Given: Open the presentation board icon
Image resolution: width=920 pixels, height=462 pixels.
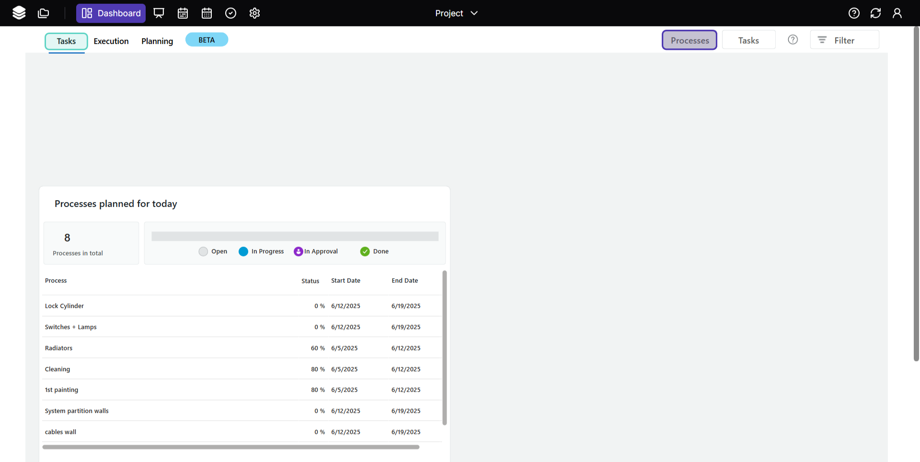Looking at the screenshot, I should click(159, 13).
